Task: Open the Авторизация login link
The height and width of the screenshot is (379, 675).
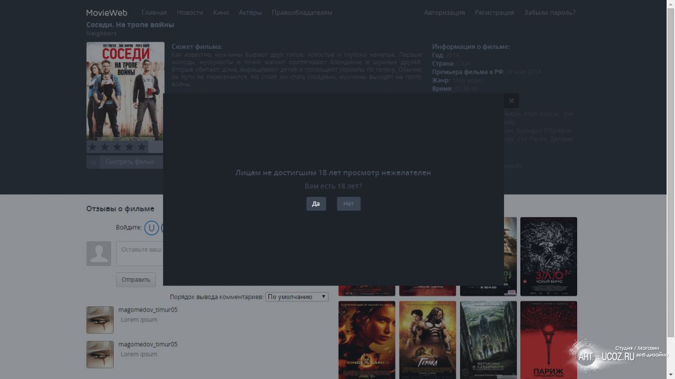Action: click(x=444, y=12)
